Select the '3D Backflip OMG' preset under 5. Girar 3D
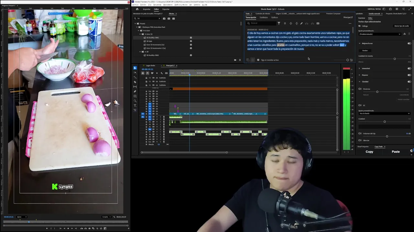Screen dimensions: 414x232 (x=152, y=38)
